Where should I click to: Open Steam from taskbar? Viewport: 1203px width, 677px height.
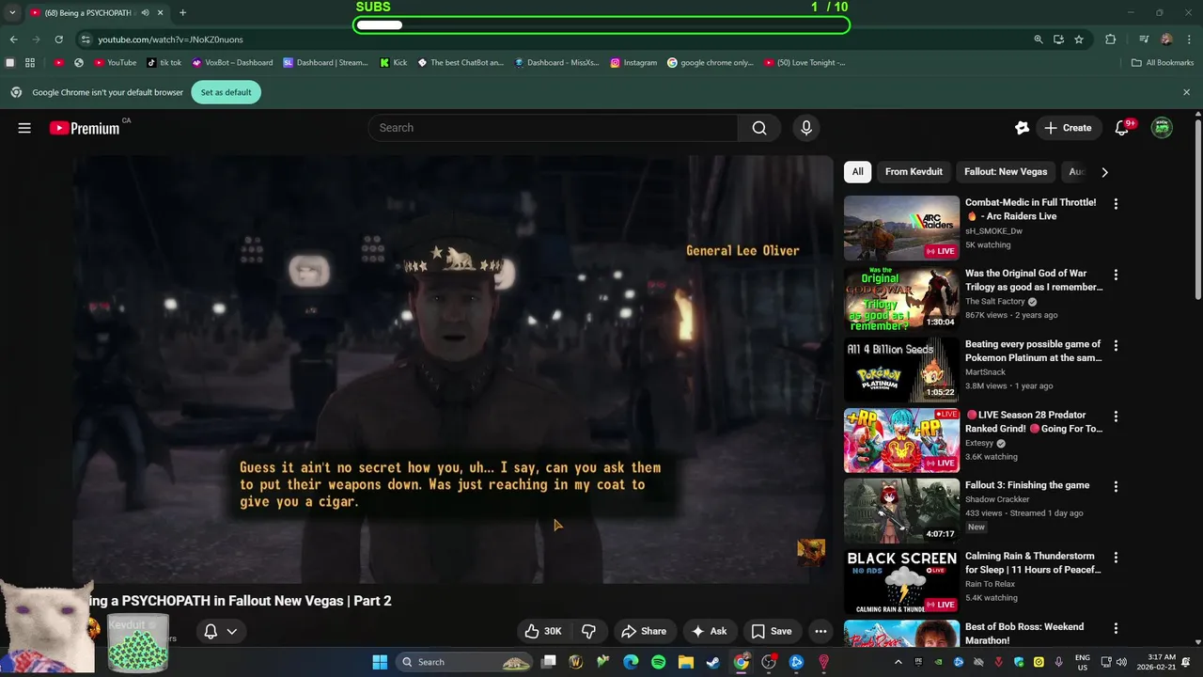coord(713,662)
